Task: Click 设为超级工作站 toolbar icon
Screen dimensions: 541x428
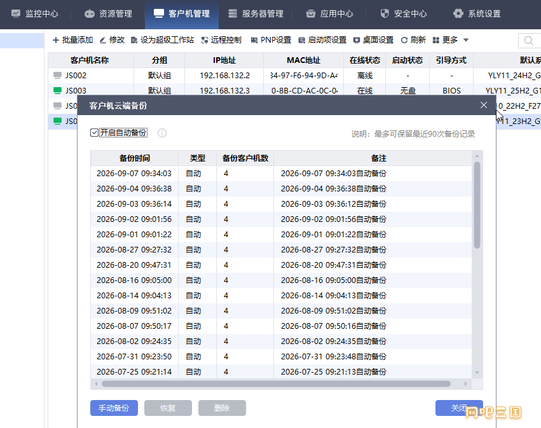Action: pos(134,41)
